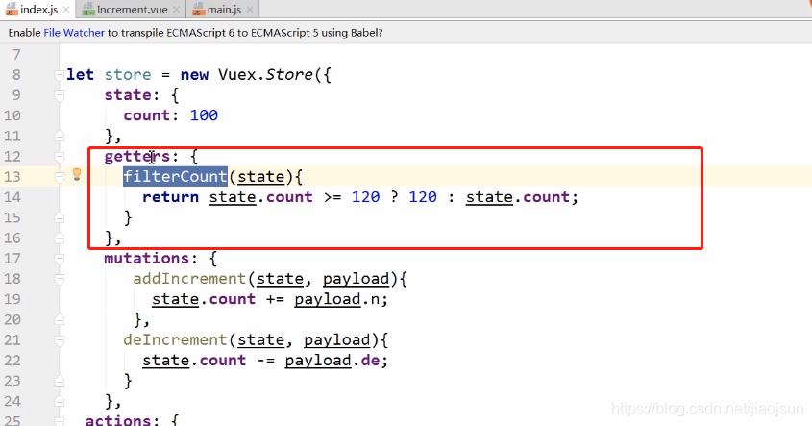Collapse the deIncrement function at line 21

click(x=59, y=340)
